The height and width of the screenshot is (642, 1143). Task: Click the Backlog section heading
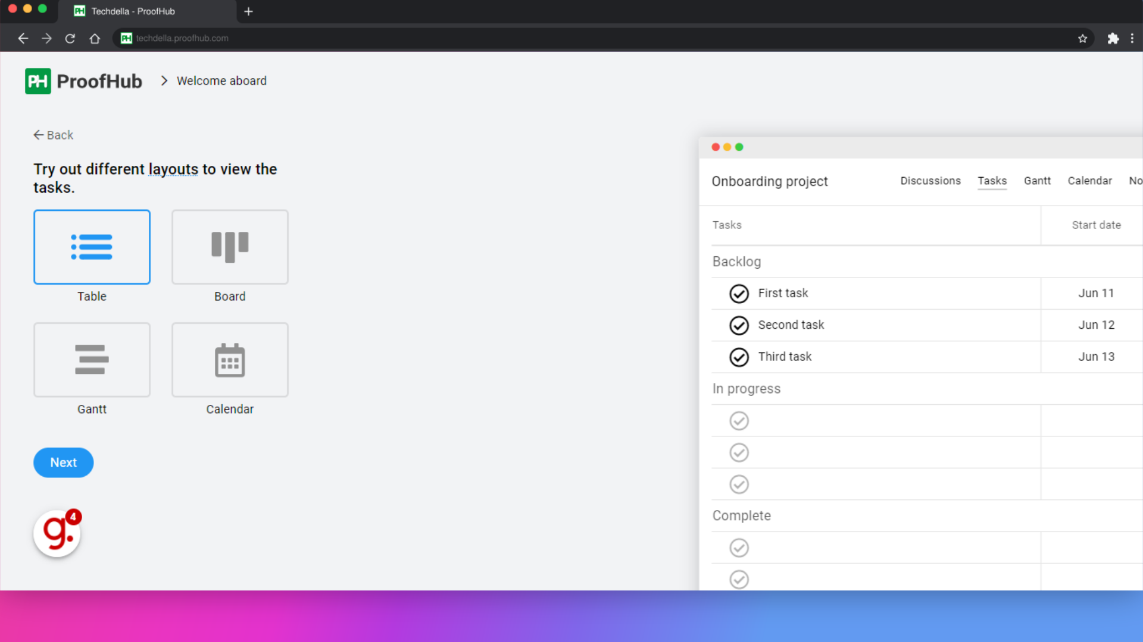736,262
